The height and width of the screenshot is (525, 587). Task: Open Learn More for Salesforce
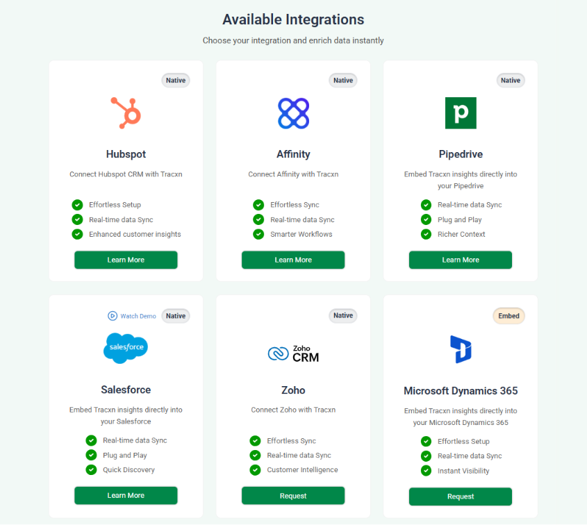coord(126,495)
